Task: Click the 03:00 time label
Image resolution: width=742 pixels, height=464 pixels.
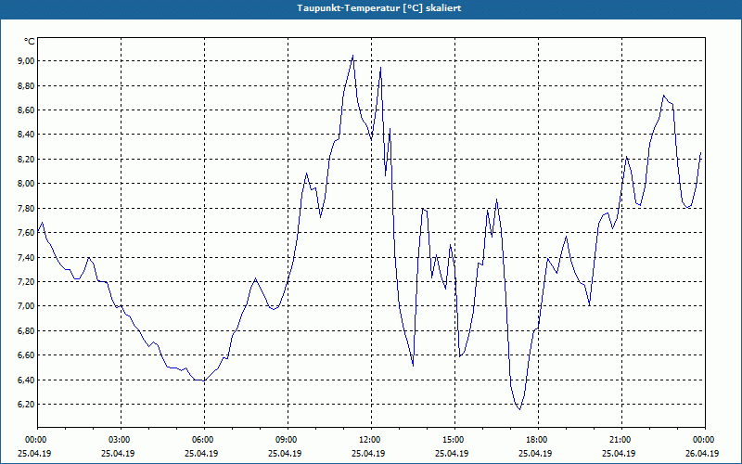Action: point(121,440)
